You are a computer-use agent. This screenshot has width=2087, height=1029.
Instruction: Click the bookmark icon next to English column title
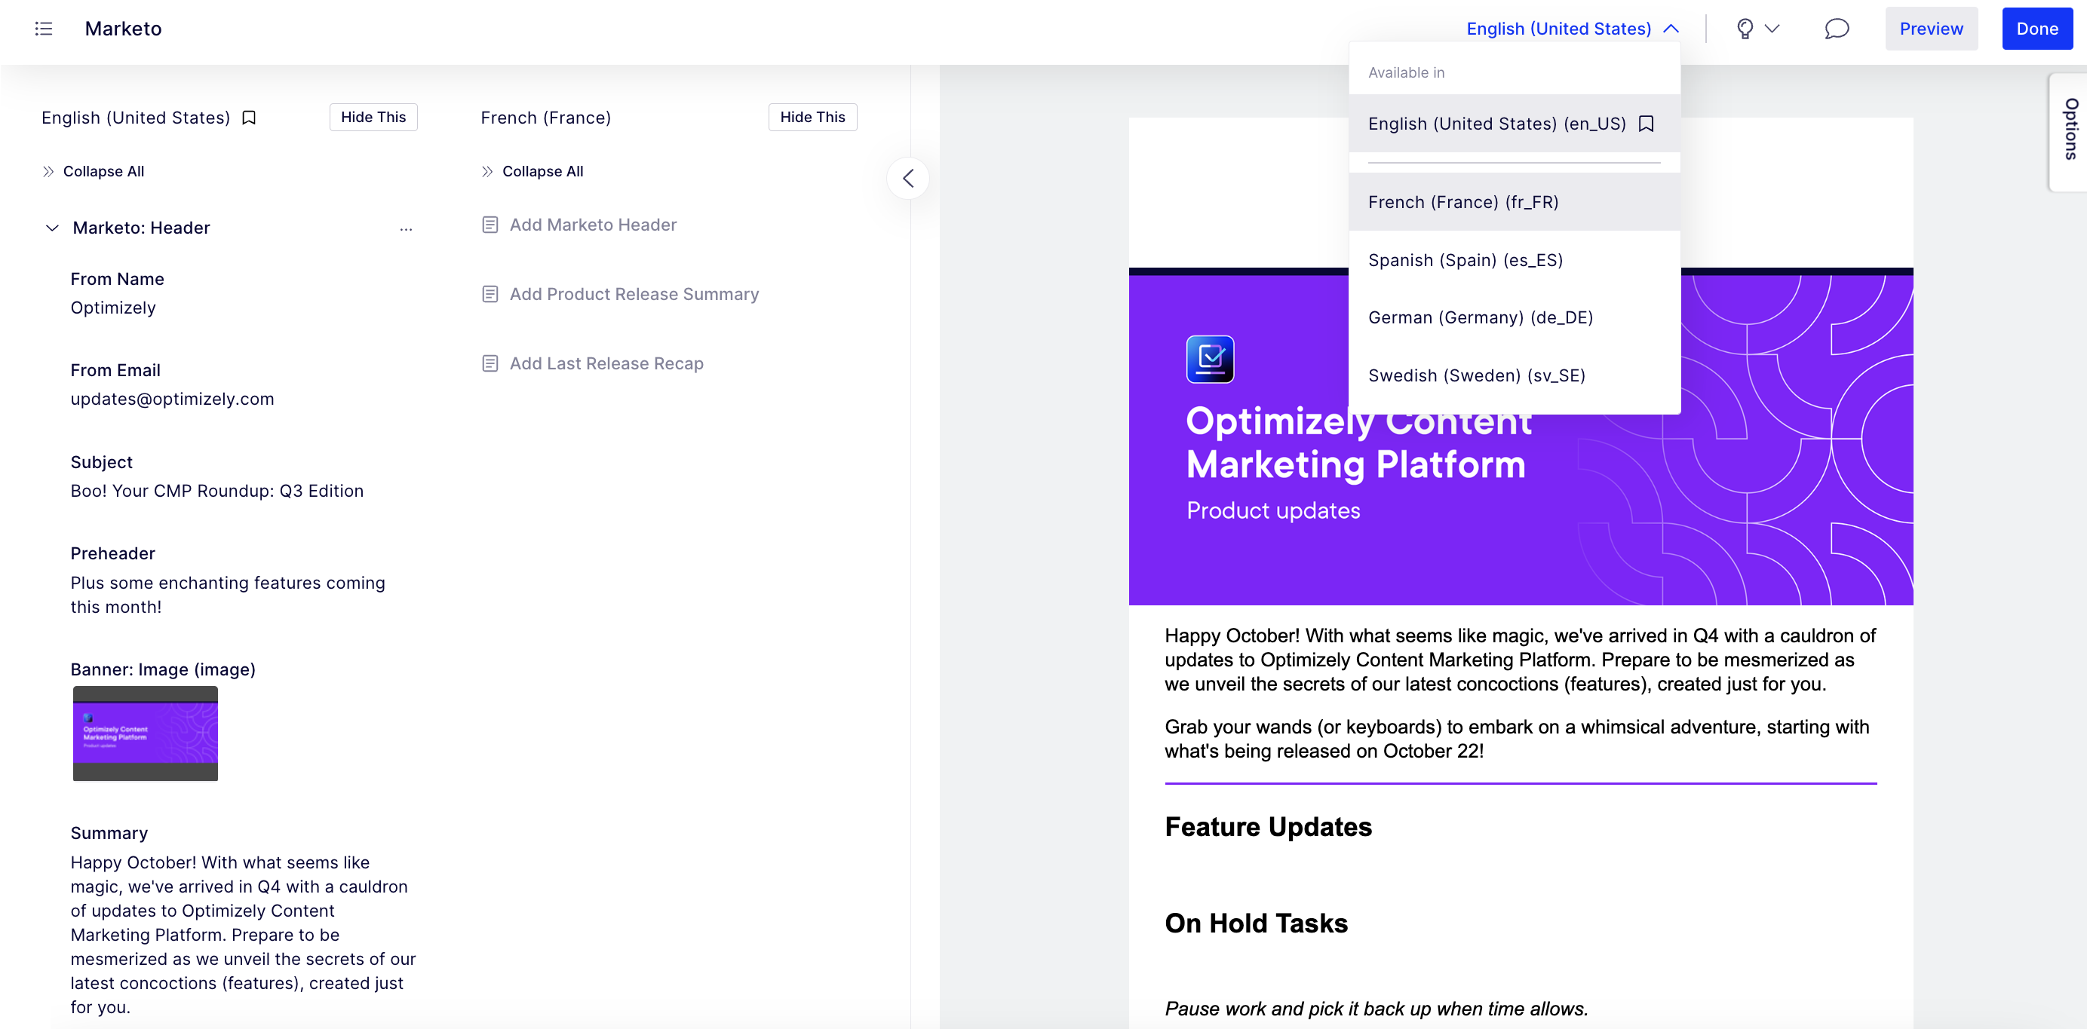249,118
